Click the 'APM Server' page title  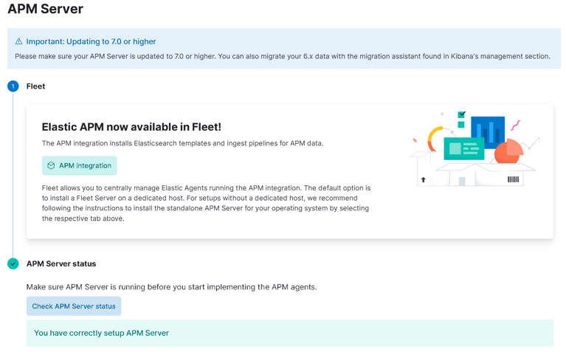[46, 9]
